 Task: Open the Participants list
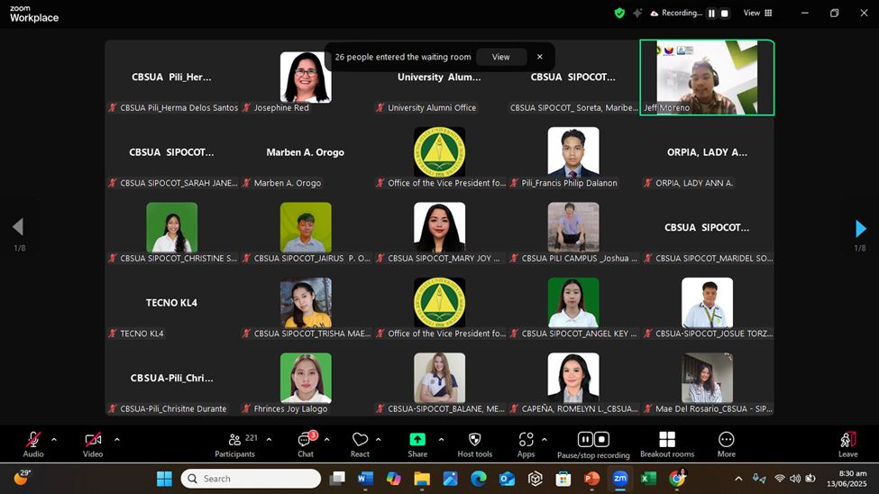[235, 440]
